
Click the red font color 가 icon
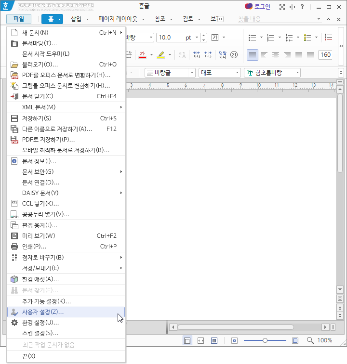tap(143, 55)
